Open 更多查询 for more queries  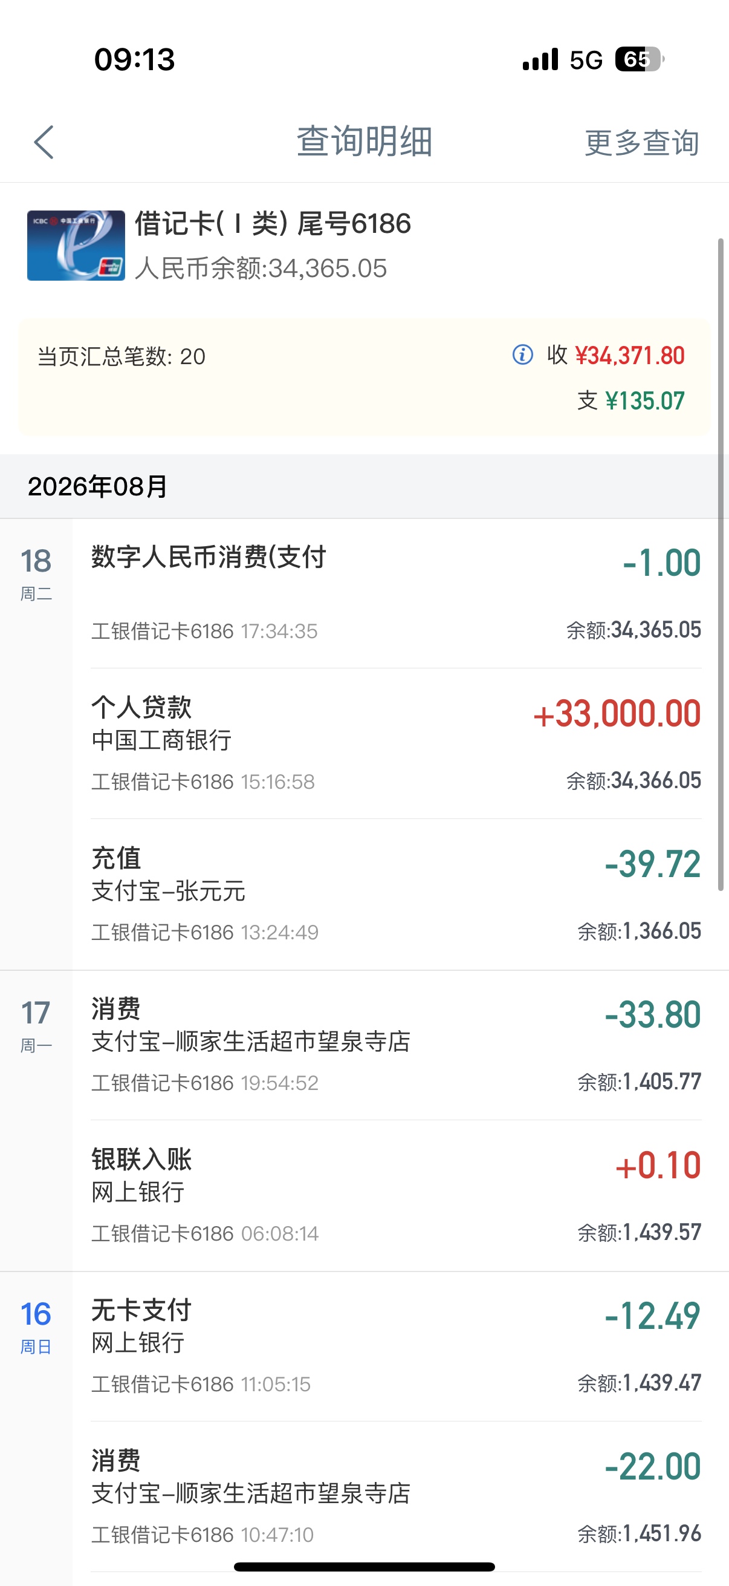point(641,143)
